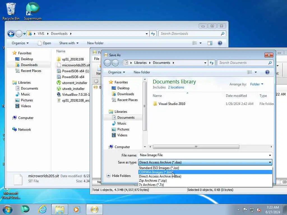Launch Supermium from the desktop shortcut
Viewport: 287px width, 215px height.
coord(33,11)
